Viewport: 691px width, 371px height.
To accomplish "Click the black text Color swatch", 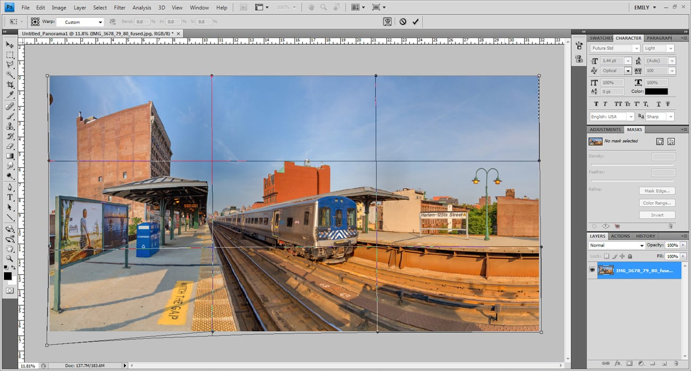I will coord(656,92).
